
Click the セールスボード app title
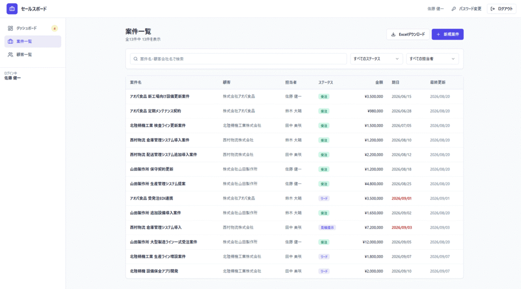coord(34,9)
